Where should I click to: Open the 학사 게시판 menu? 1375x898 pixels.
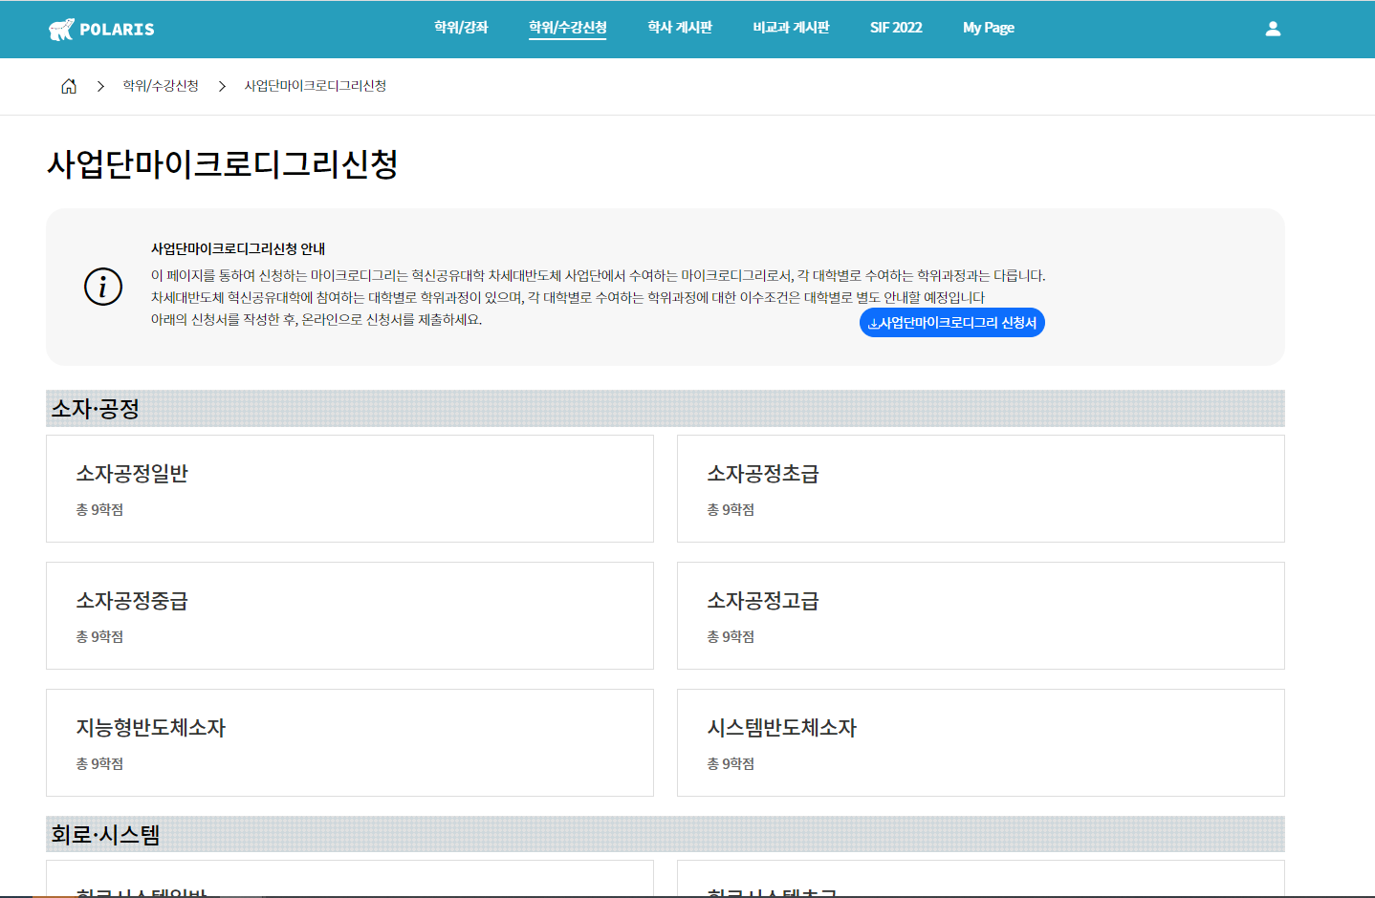click(680, 28)
